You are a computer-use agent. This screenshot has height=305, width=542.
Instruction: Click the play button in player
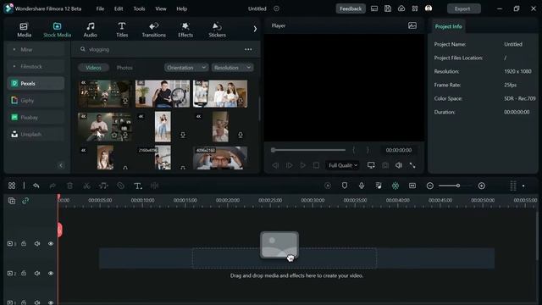(302, 165)
